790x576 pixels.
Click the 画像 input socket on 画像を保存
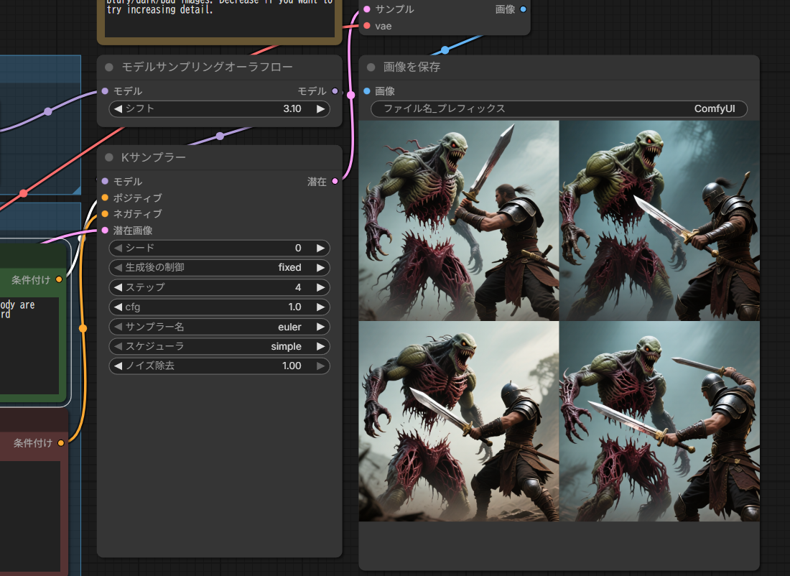[x=367, y=91]
